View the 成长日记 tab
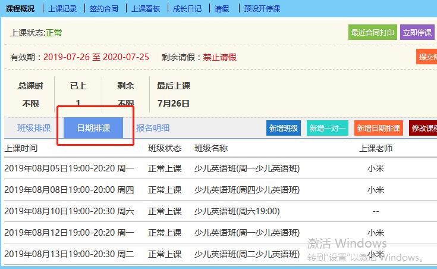Screen dimensions: 437x269 click(187, 9)
